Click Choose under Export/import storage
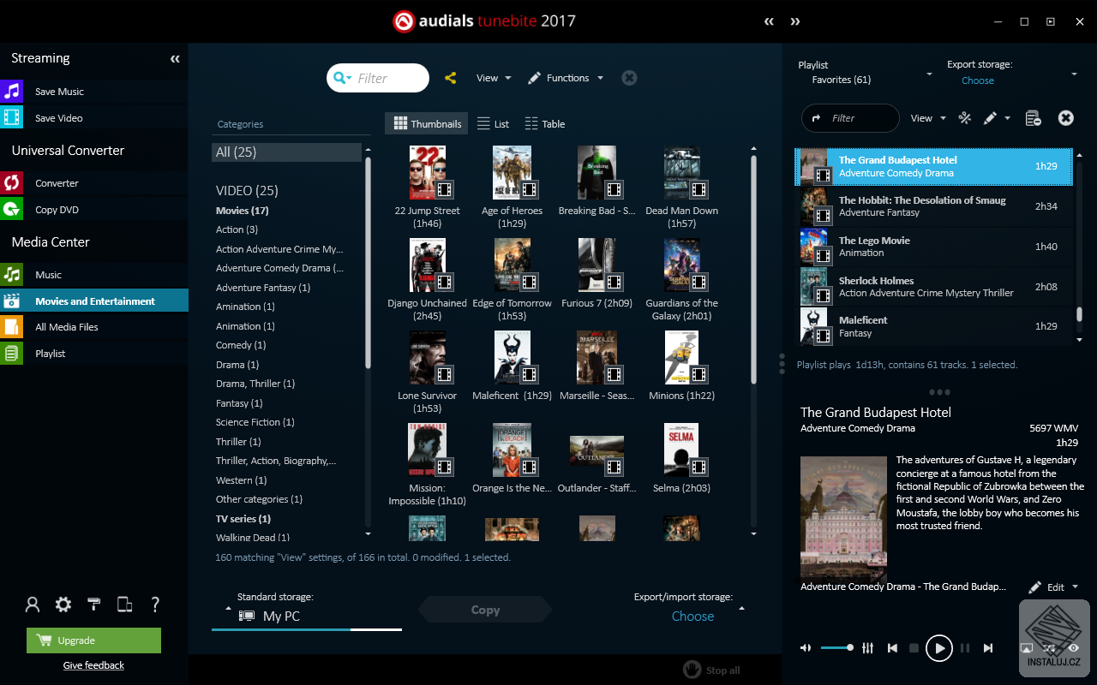 692,616
